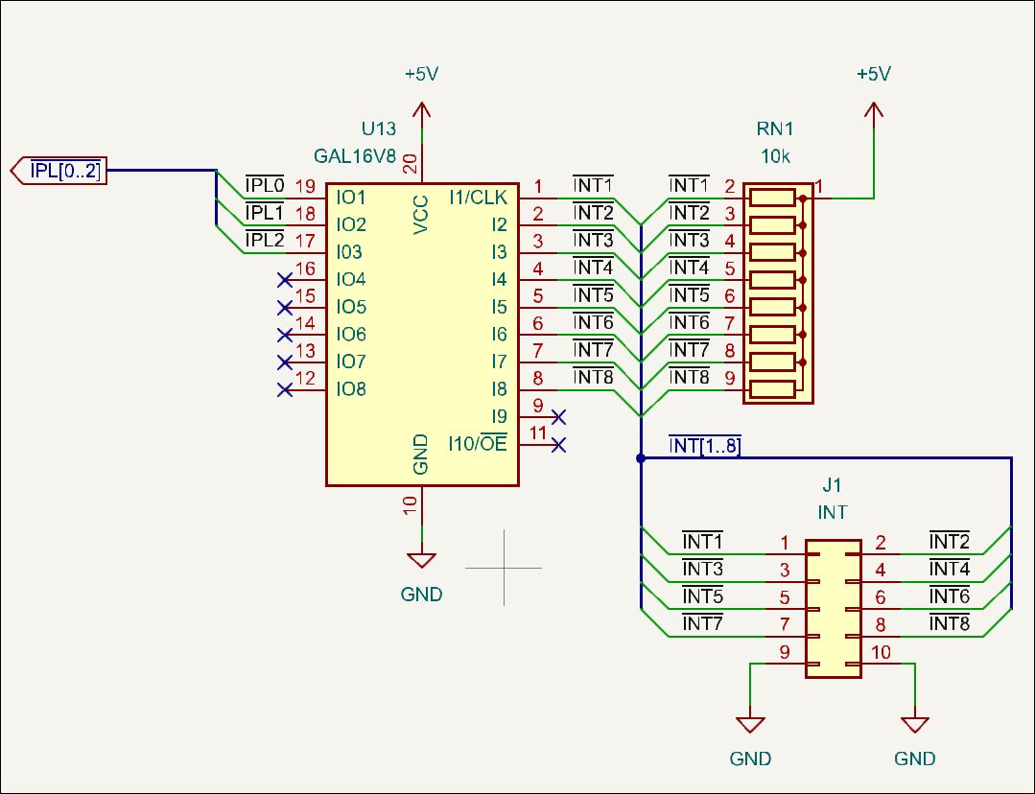Click the IPL0 net label at pin 19
Screen dimensions: 1035x794
[x=264, y=185]
